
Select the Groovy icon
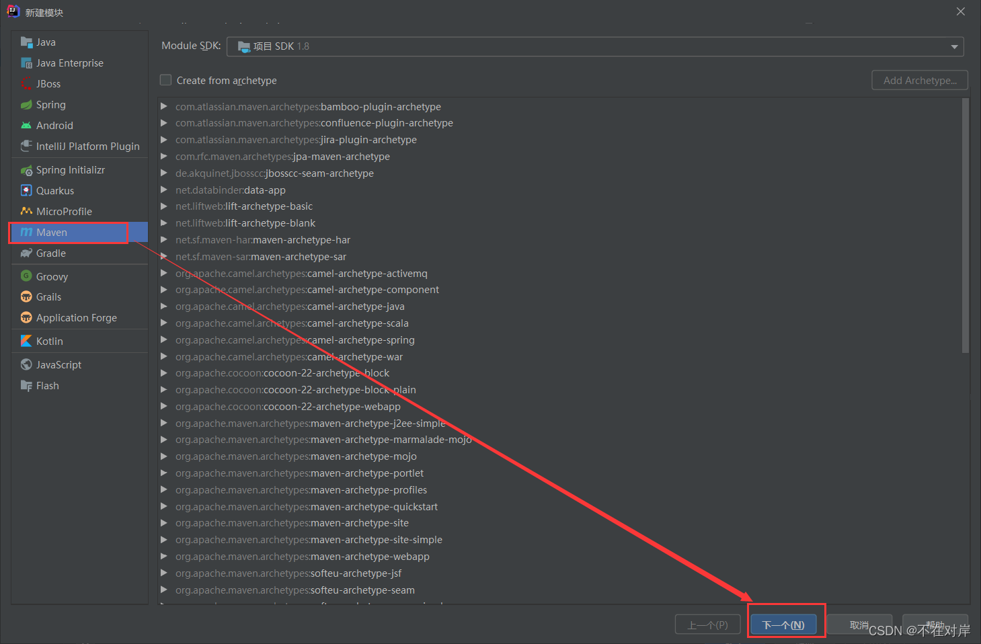click(26, 276)
